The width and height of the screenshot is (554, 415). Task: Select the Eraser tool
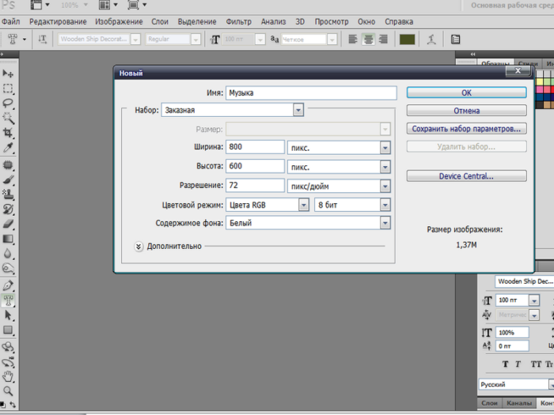pos(8,224)
